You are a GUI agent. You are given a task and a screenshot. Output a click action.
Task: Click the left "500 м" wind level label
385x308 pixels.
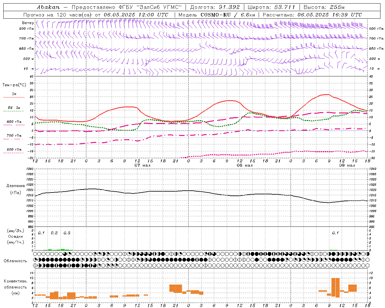(x=29, y=59)
